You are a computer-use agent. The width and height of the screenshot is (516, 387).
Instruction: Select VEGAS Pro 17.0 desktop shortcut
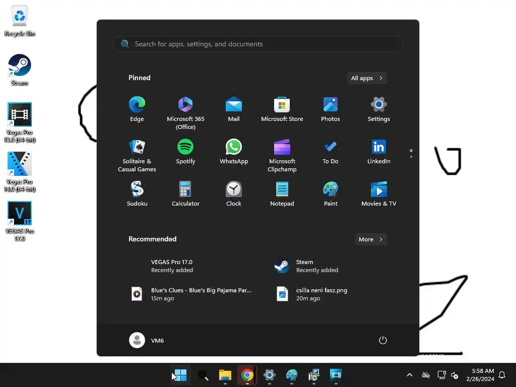point(20,221)
